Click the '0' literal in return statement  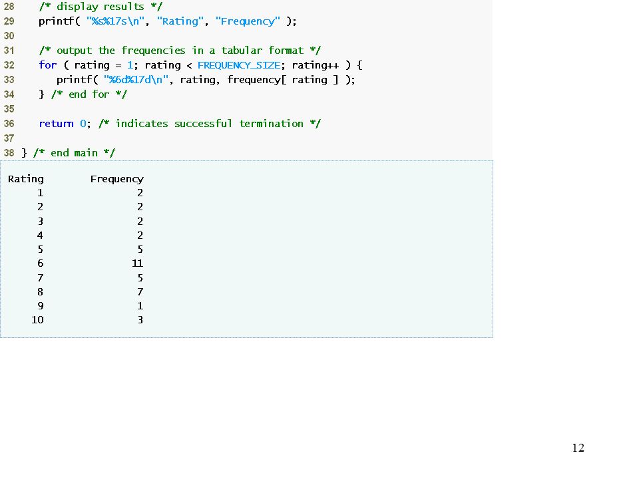click(83, 124)
